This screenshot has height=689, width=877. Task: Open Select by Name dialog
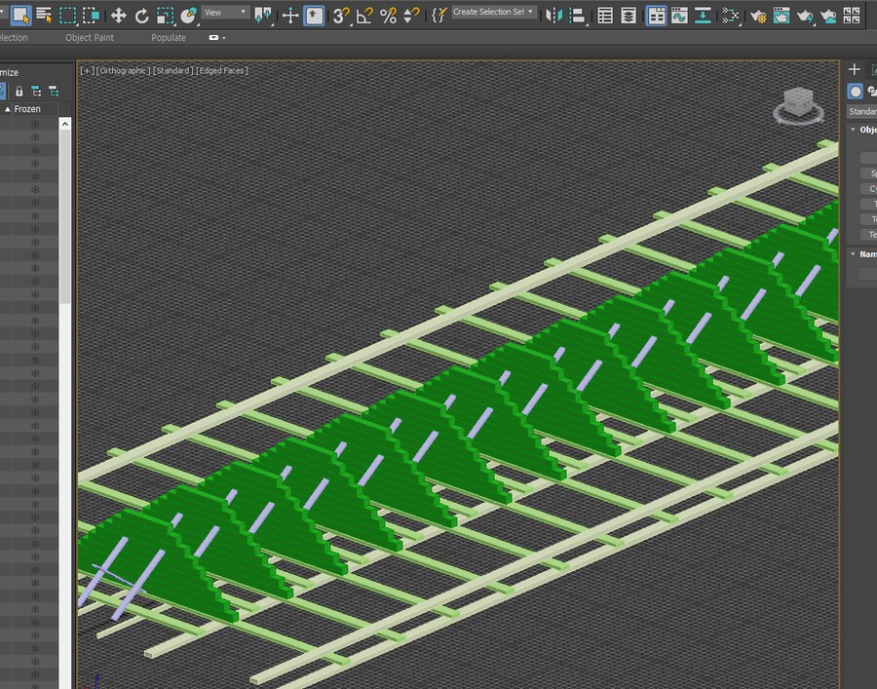click(44, 15)
